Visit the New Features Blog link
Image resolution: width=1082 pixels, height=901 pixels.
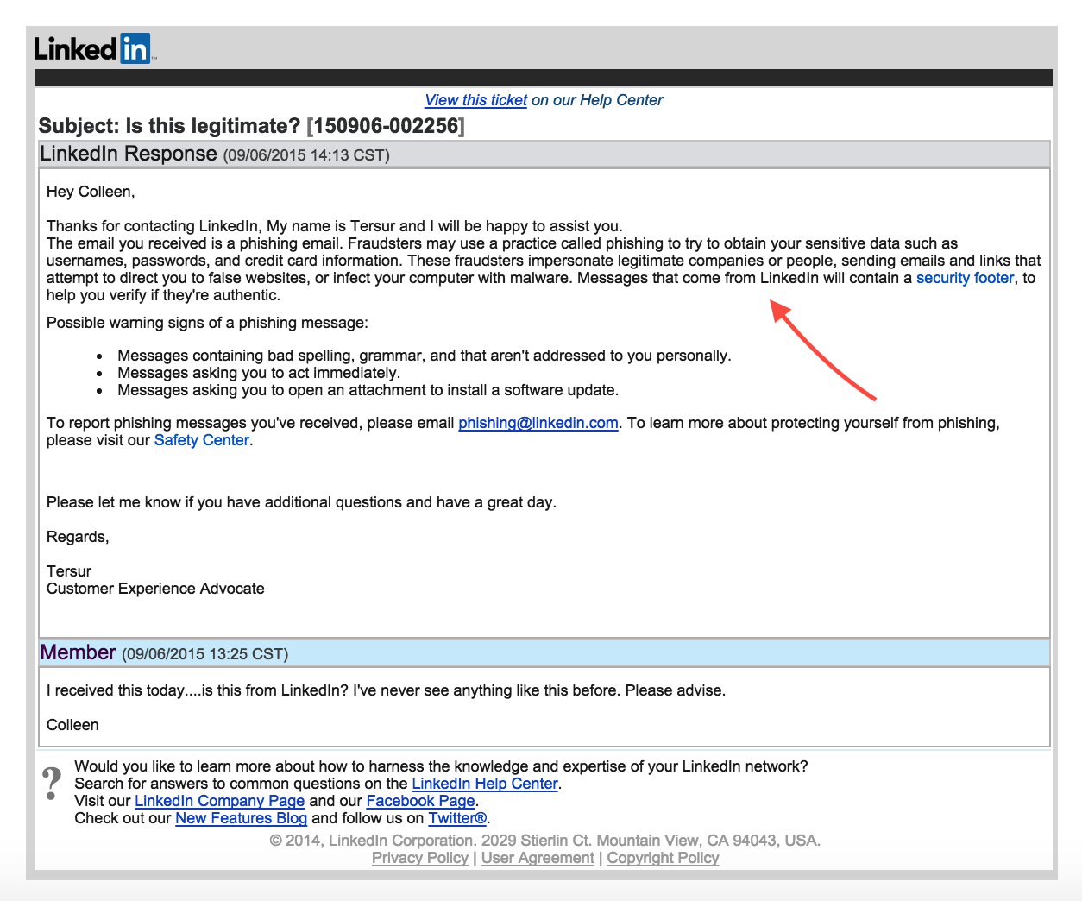[242, 818]
